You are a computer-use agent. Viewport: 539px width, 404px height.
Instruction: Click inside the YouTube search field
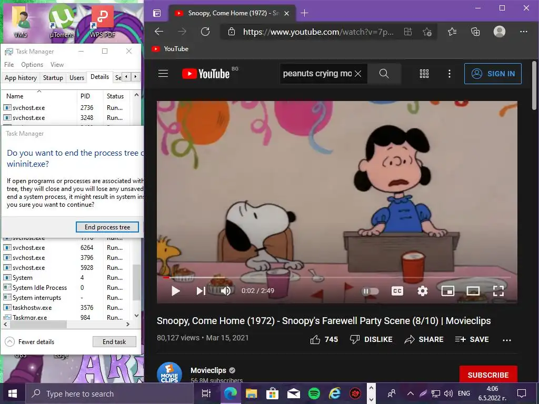coord(317,74)
